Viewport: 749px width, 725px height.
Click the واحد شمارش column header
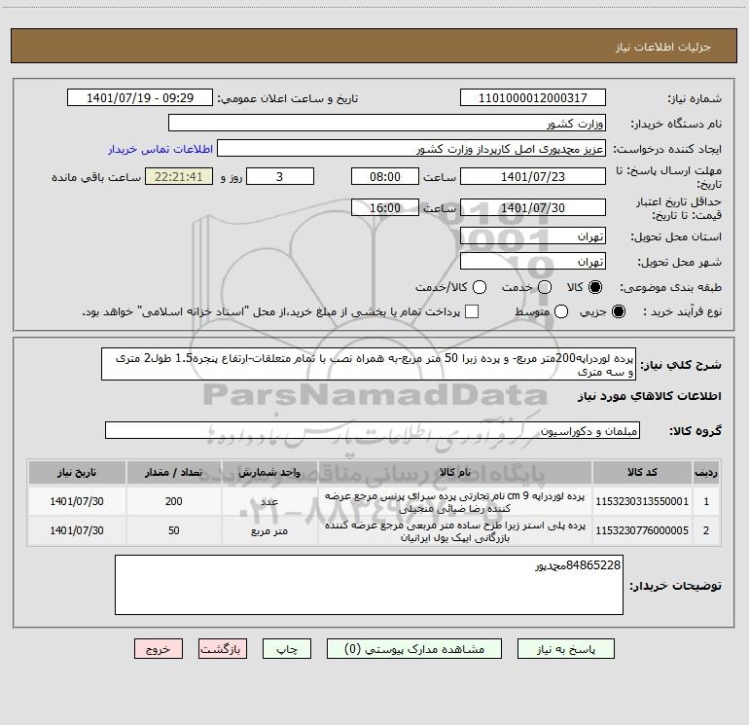[269, 472]
